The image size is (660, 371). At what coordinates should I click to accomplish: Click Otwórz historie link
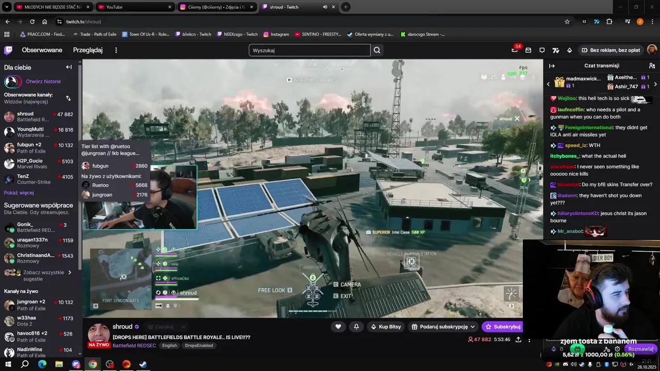pyautogui.click(x=43, y=81)
